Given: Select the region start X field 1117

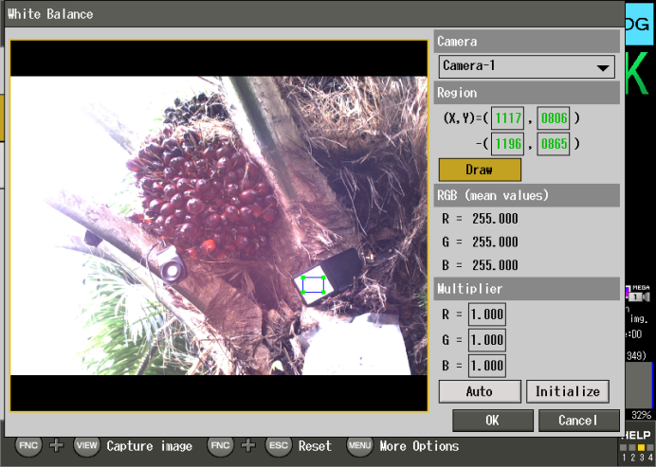Looking at the screenshot, I should point(509,118).
